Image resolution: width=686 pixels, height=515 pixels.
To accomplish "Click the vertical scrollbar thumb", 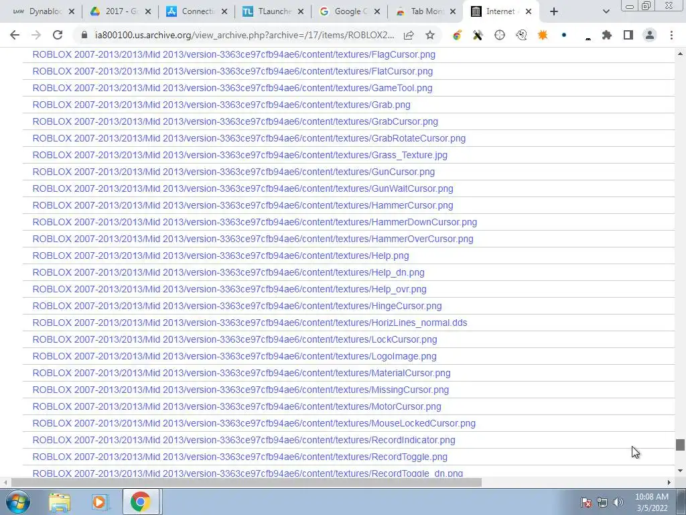I will [680, 445].
